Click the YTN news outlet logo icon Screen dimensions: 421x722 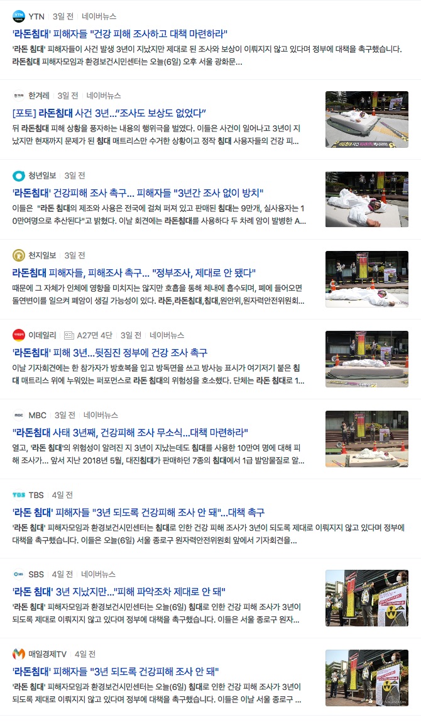coord(18,16)
